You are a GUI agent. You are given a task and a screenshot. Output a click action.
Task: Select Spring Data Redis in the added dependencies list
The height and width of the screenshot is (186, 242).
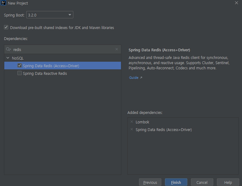(x=163, y=130)
